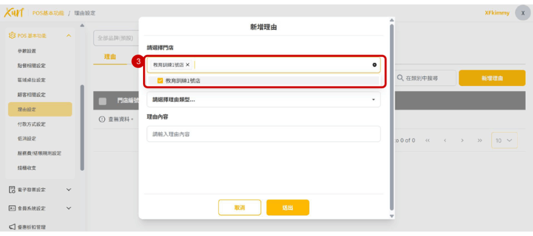Uncheck the 教育訓練1號店 option checkbox
Viewport: 533px width, 236px height.
(160, 80)
